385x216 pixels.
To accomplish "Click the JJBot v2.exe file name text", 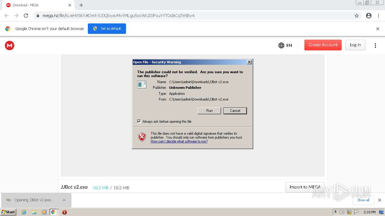I will [74, 187].
